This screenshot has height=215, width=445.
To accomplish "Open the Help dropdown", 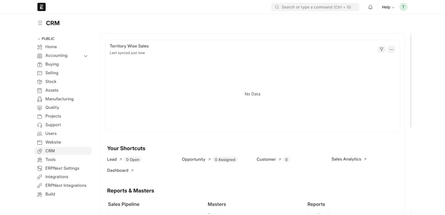I will point(388,7).
